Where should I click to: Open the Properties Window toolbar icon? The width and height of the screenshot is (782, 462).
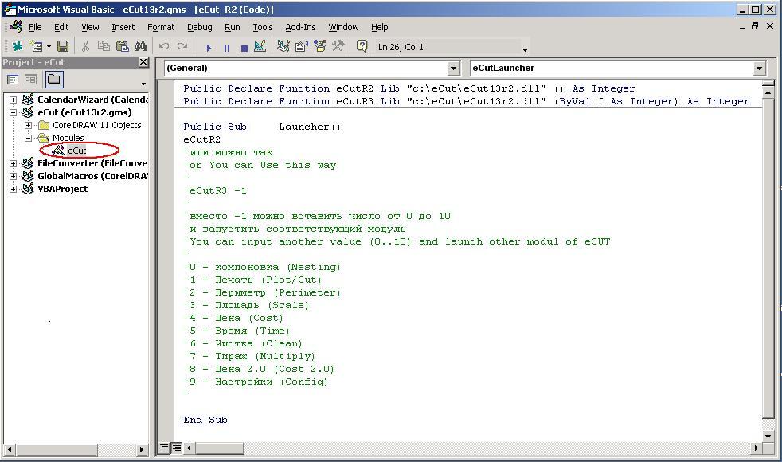[x=302, y=46]
